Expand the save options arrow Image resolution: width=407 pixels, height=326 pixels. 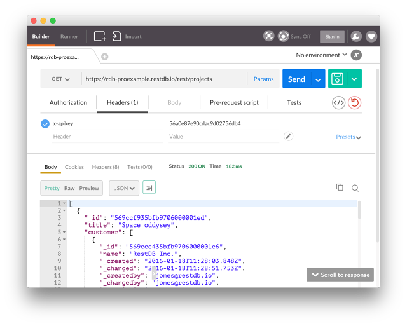click(x=354, y=79)
